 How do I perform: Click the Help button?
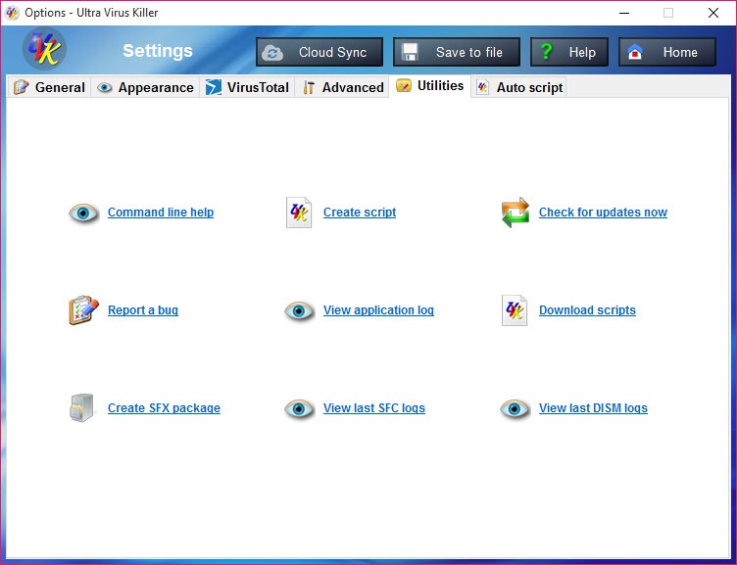coord(569,52)
